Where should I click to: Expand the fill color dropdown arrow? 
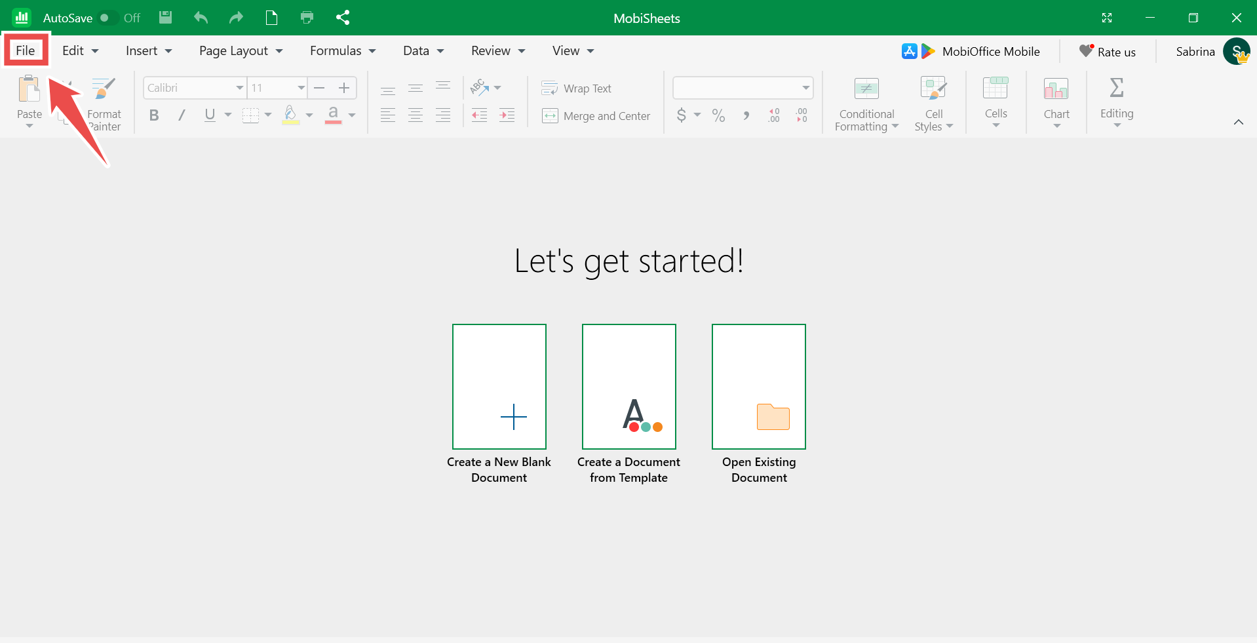pyautogui.click(x=309, y=115)
